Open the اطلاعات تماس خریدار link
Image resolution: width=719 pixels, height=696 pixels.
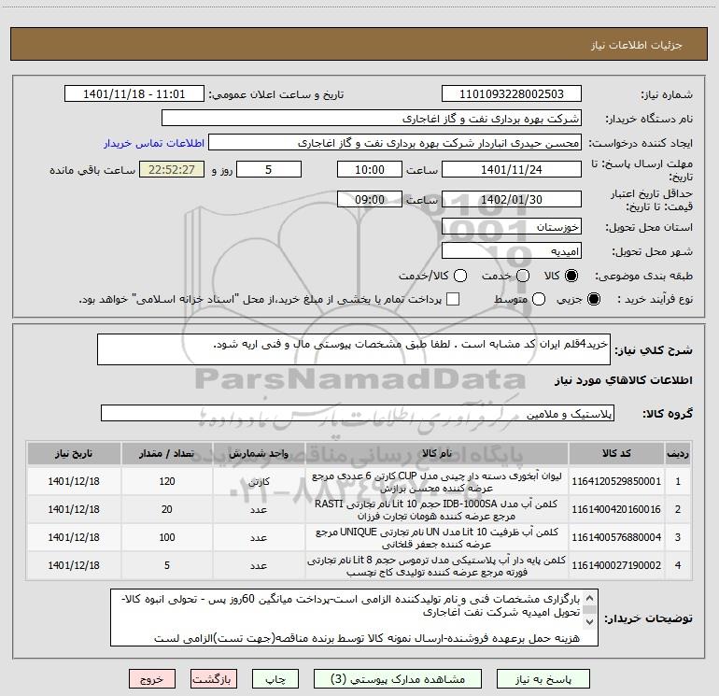click(x=154, y=143)
